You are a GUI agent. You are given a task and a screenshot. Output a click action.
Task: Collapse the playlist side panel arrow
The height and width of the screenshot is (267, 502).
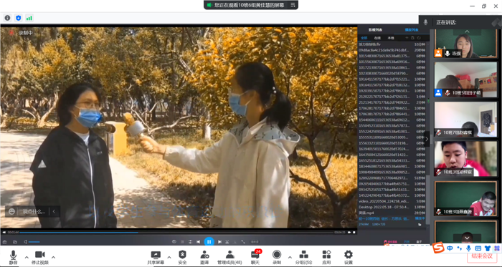(x=427, y=139)
